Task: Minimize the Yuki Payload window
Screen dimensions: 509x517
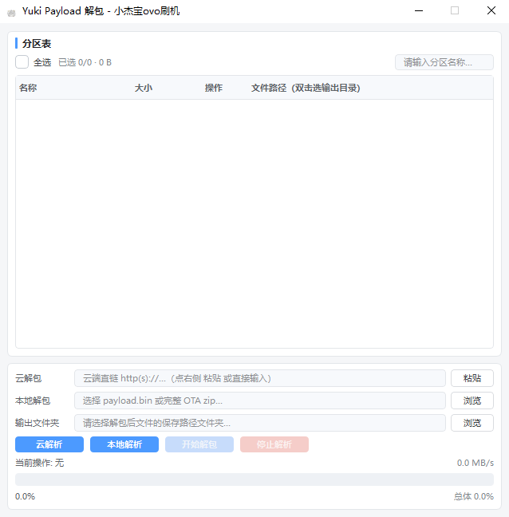Action: point(419,11)
